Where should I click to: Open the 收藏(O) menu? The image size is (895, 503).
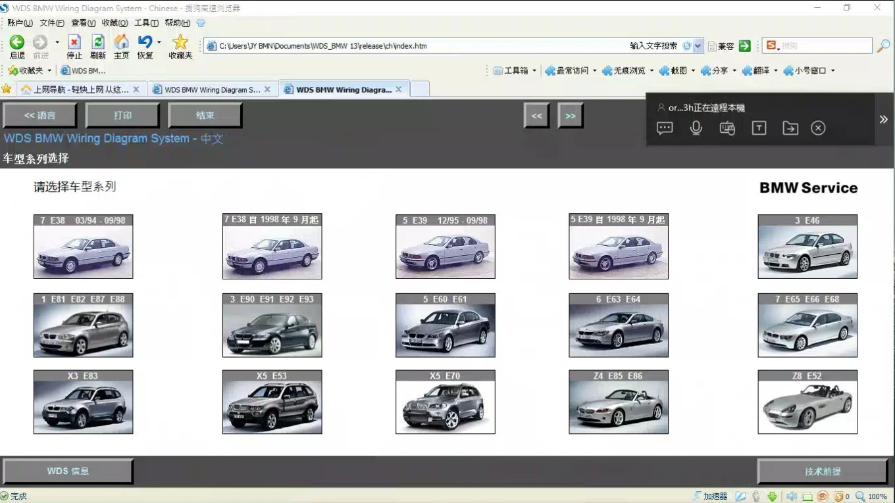(x=115, y=23)
